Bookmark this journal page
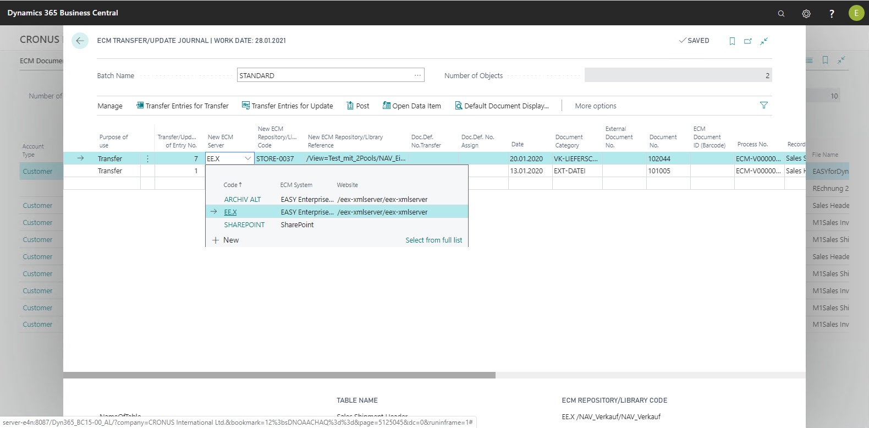Screen dimensions: 869x428 tap(732, 41)
